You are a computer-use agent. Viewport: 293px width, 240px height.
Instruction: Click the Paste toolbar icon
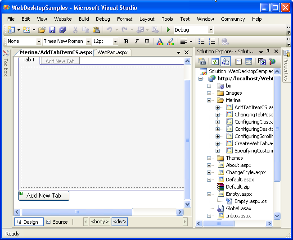point(96,30)
